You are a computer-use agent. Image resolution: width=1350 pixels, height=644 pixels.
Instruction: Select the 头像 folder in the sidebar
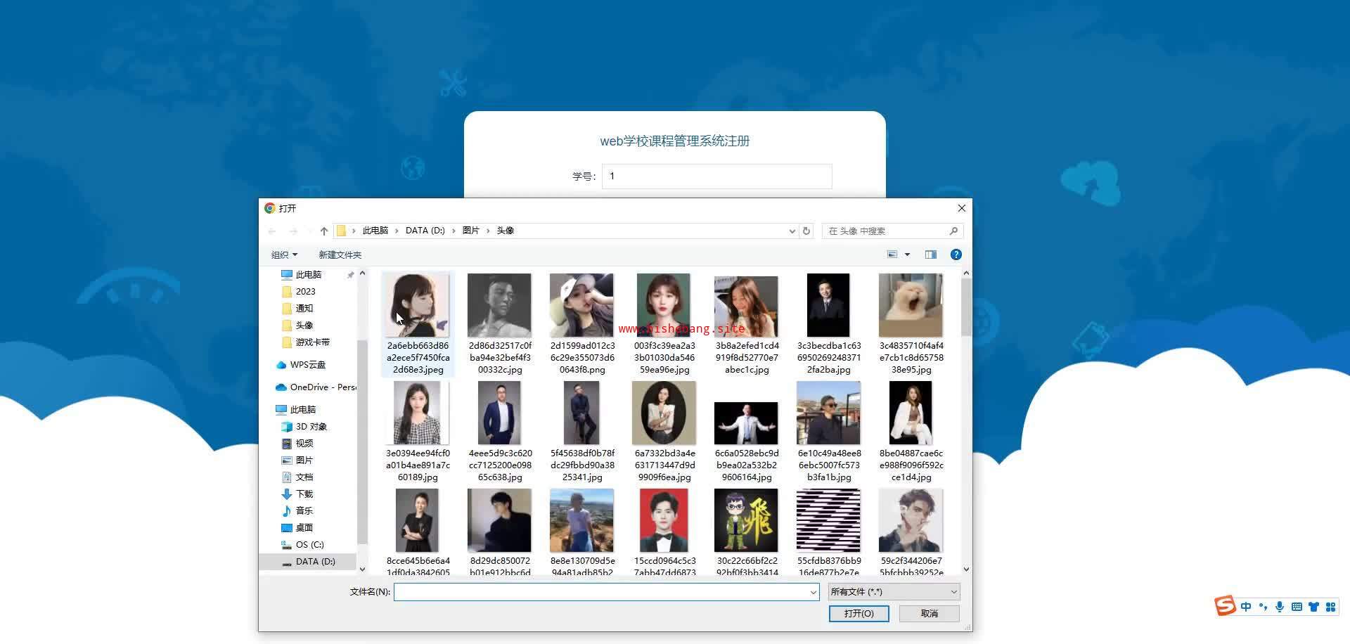304,326
